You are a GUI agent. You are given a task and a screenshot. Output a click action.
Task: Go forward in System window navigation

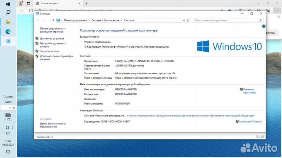44,20
